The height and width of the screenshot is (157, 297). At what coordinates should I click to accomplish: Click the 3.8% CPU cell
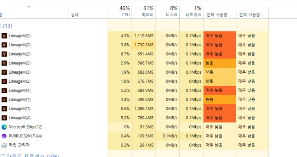click(120, 45)
